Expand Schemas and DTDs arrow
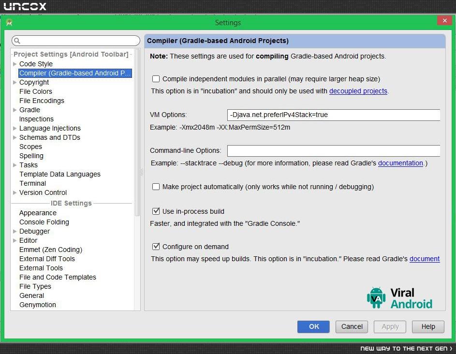 [x=15, y=137]
